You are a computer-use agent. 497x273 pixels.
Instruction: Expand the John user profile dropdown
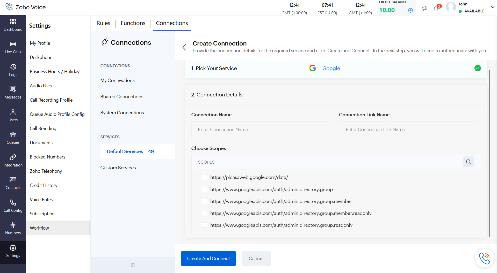[x=493, y=7]
